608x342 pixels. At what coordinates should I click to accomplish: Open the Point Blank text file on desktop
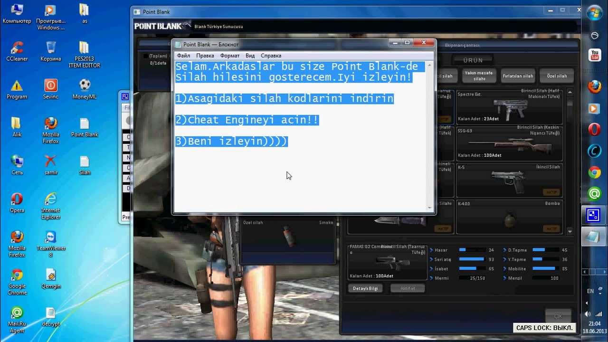(x=85, y=128)
